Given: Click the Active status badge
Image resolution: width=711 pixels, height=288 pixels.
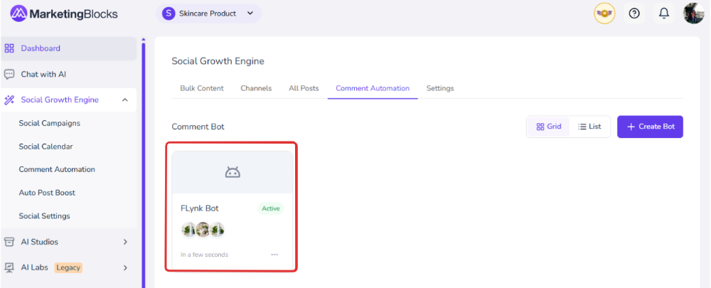Looking at the screenshot, I should click(270, 208).
